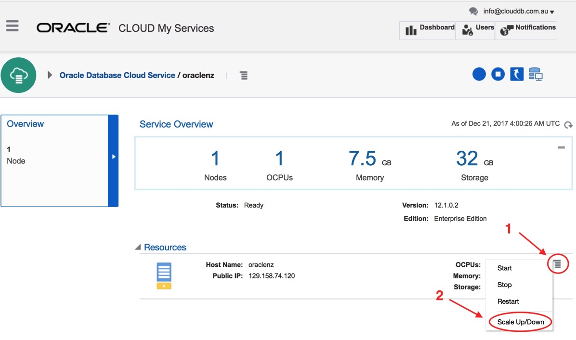Click the database console monitor icon
This screenshot has height=340, width=576.
click(536, 74)
